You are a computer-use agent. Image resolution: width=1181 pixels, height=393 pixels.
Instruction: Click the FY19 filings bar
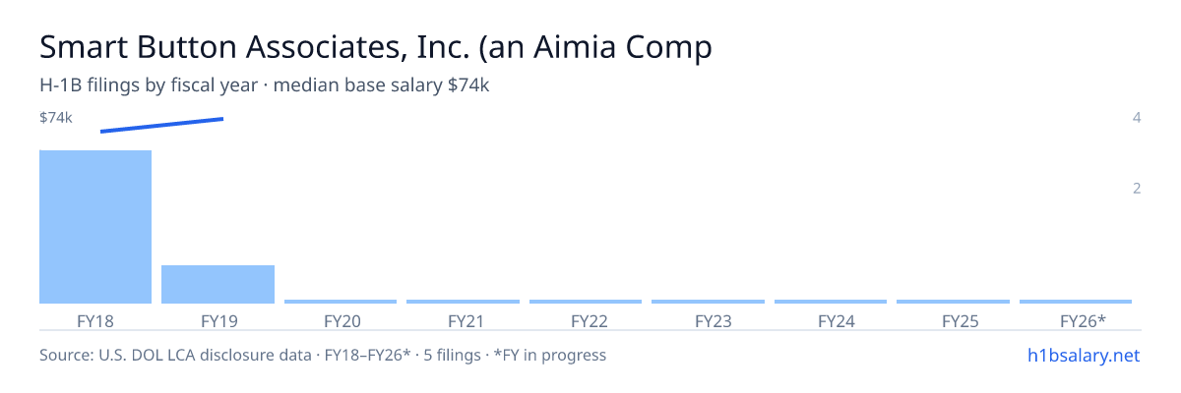click(x=218, y=284)
